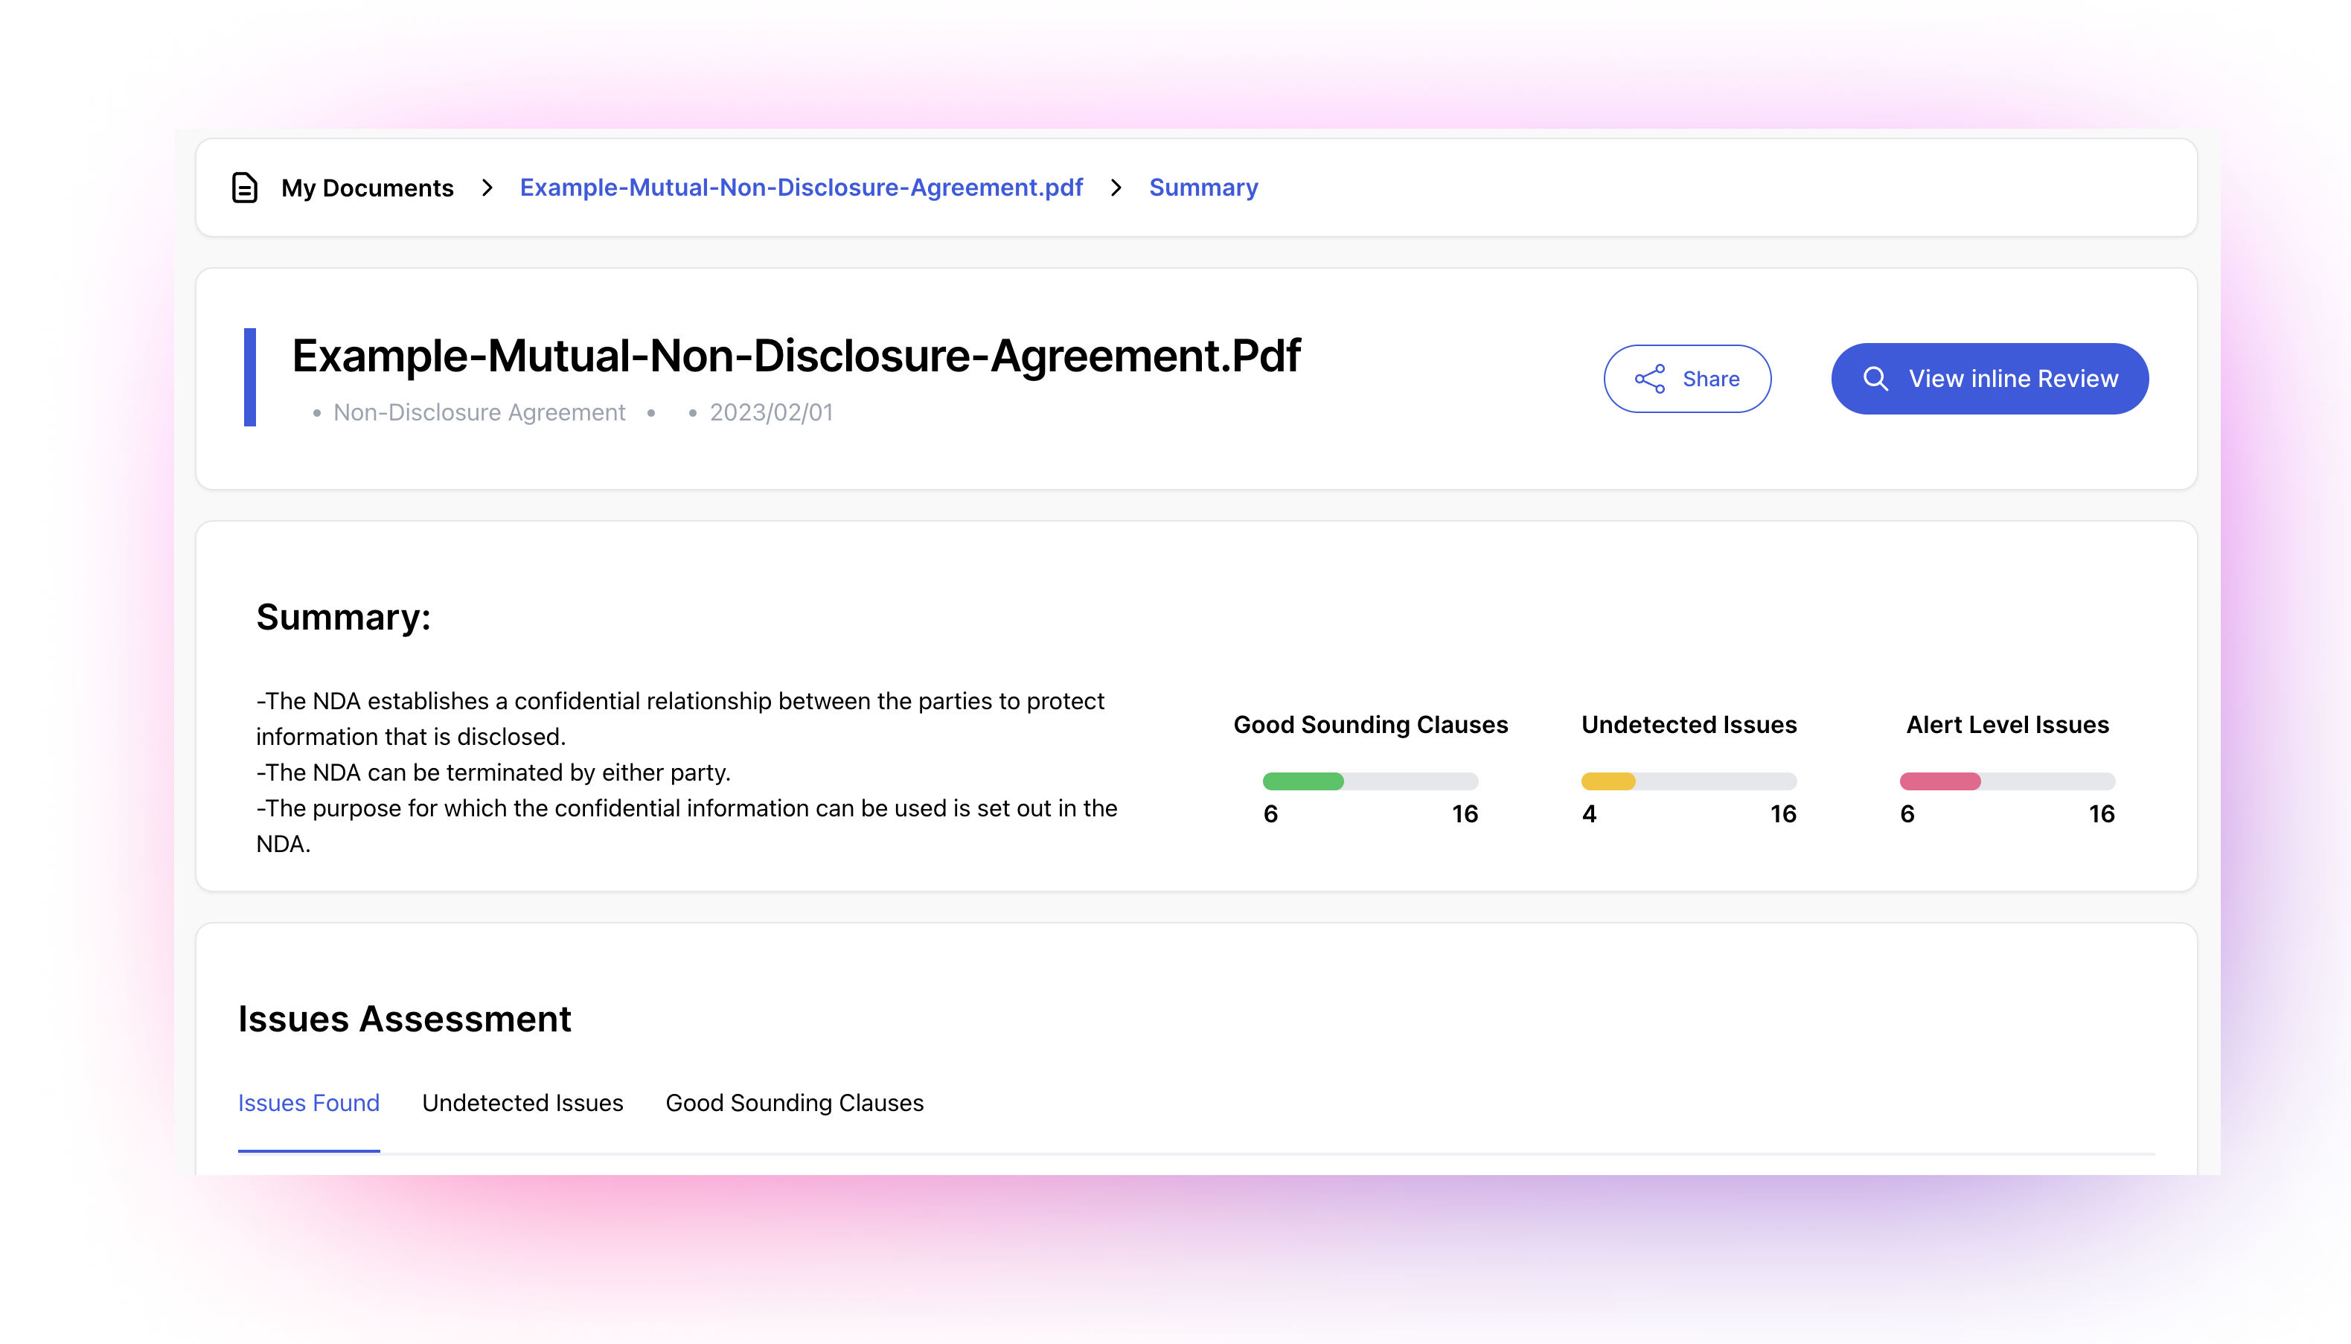Click the line 'The NDA can be terminated by either party.'
Viewport: 2351px width, 1344px height.
coord(493,772)
